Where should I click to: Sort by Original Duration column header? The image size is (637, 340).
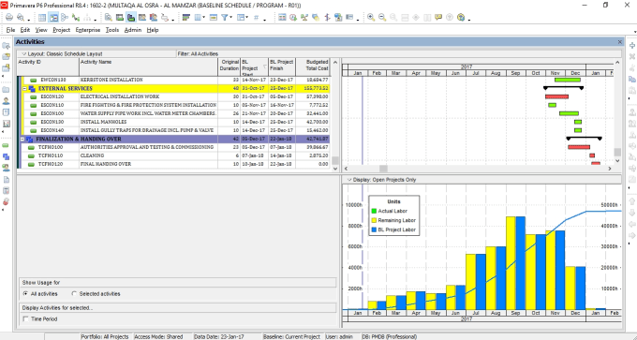[x=230, y=67]
